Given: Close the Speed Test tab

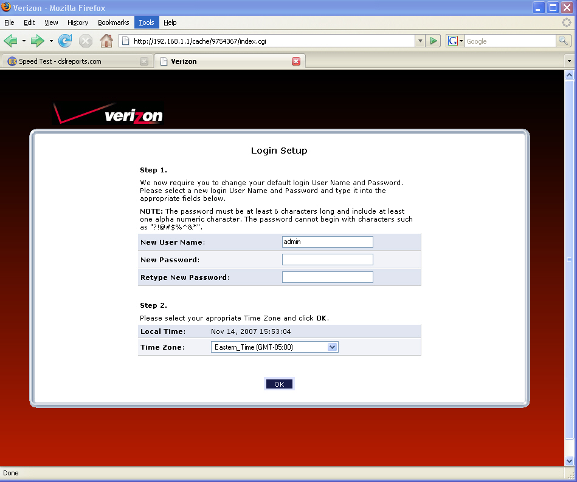Looking at the screenshot, I should pos(144,61).
